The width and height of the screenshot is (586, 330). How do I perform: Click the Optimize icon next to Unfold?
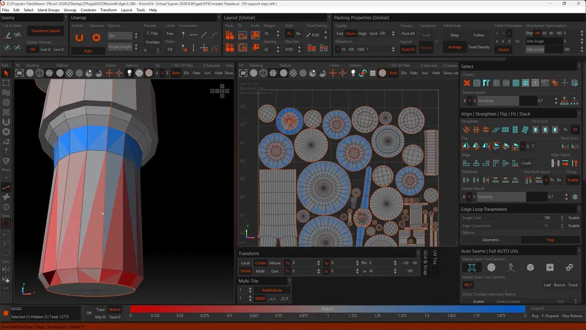[96, 38]
